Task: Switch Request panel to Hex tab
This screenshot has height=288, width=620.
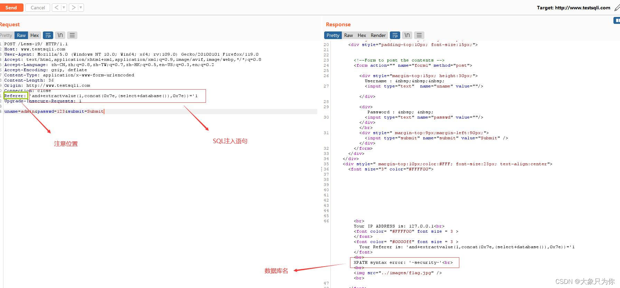Action: click(x=35, y=35)
